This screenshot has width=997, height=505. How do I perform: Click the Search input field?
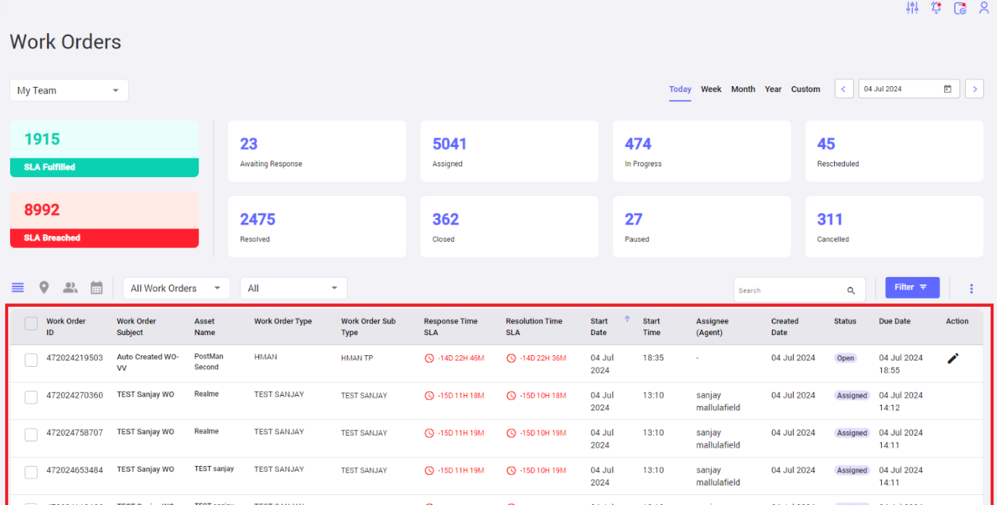point(799,290)
